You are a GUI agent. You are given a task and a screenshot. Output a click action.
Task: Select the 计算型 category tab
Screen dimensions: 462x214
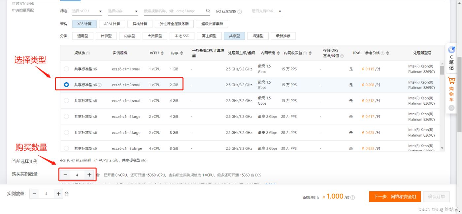pyautogui.click(x=106, y=36)
